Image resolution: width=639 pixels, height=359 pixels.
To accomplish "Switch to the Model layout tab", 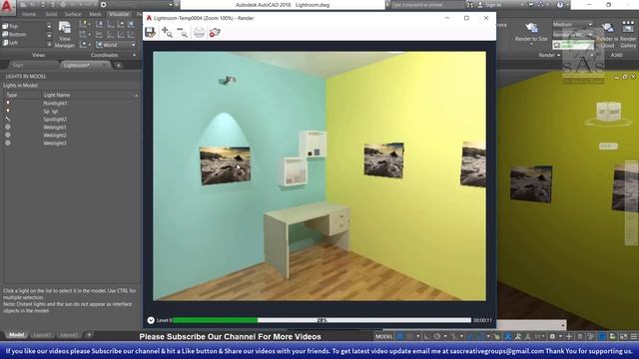I will 16,335.
